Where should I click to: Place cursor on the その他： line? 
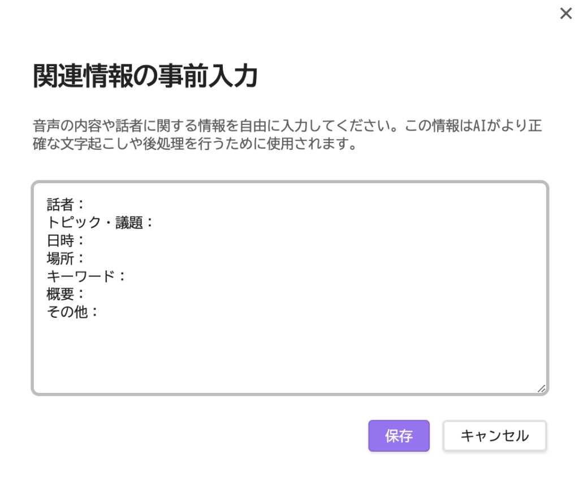click(x=72, y=312)
